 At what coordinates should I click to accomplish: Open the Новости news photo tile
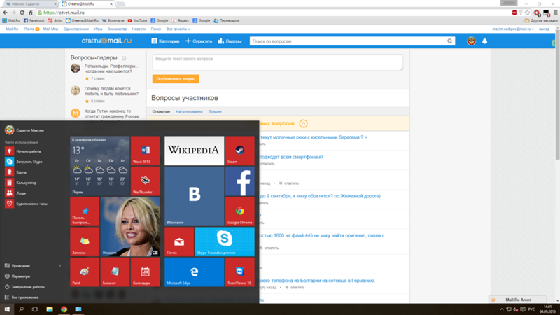coord(130,226)
